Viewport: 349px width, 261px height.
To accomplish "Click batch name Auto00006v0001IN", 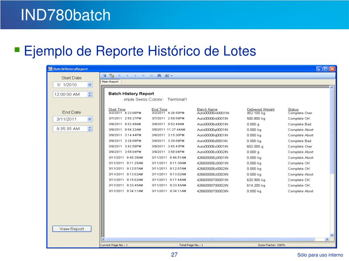I will click(x=212, y=141).
